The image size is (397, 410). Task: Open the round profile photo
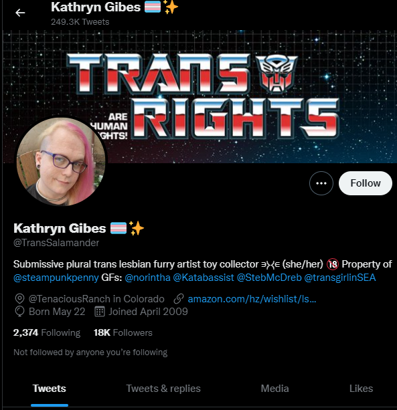click(61, 162)
